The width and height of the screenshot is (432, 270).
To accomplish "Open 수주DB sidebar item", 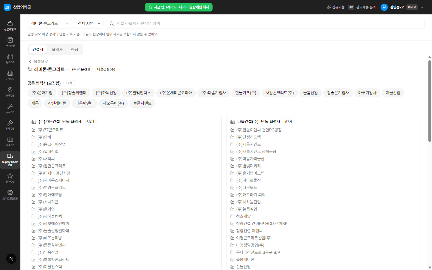I will coord(10,142).
